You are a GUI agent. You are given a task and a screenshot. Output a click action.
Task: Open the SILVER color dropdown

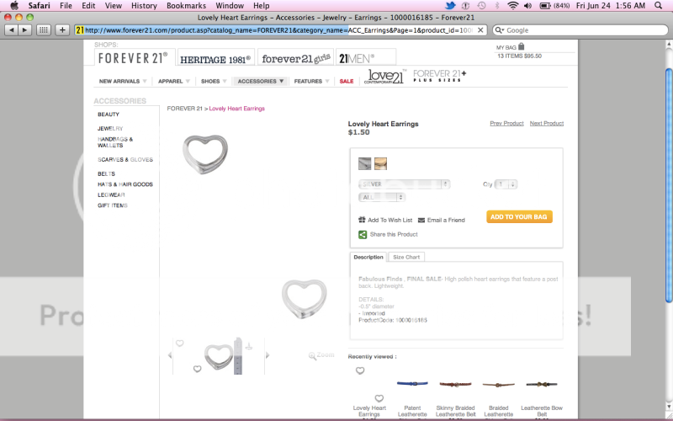(405, 184)
